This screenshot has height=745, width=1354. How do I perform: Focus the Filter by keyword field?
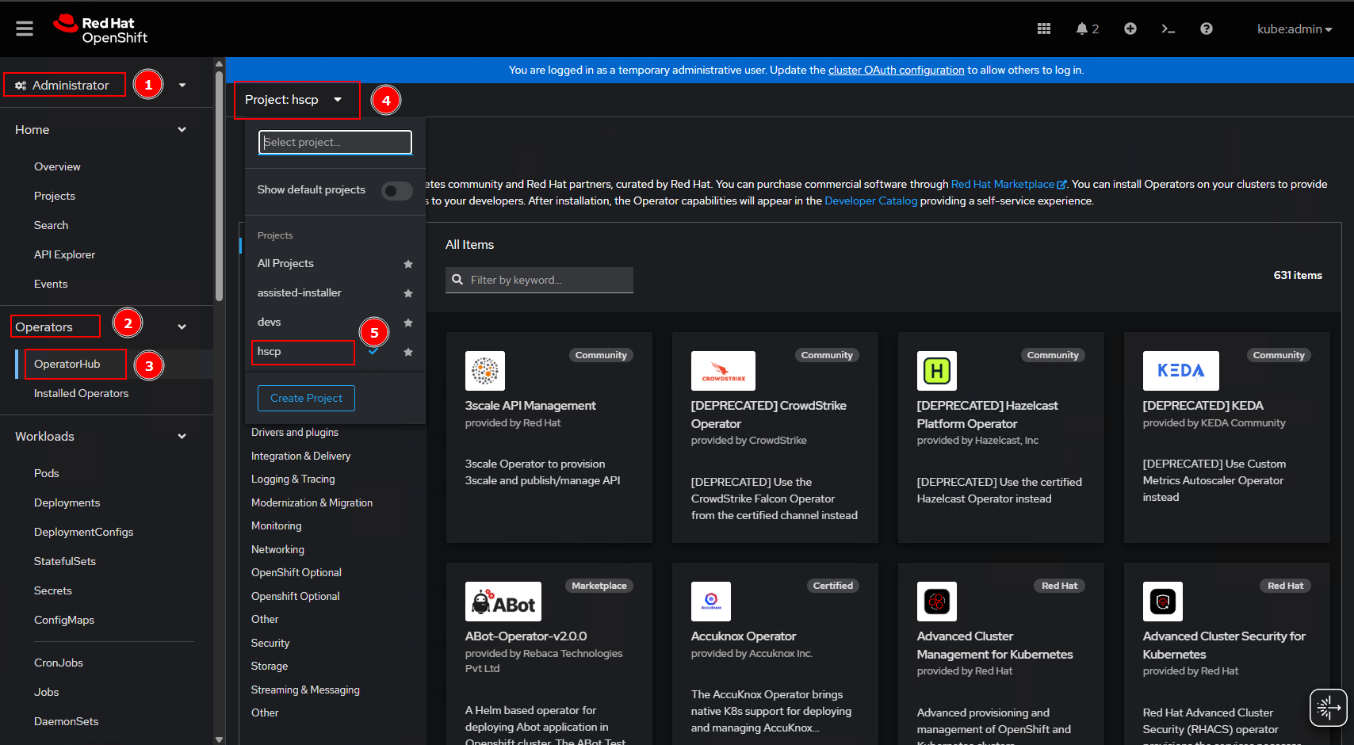539,280
